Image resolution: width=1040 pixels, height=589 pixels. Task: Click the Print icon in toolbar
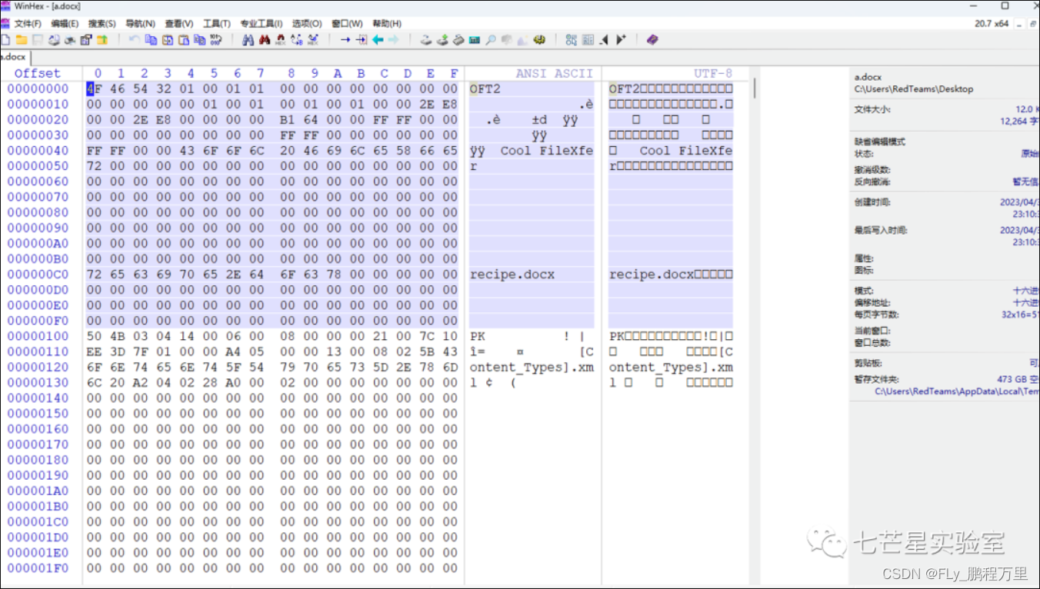click(x=70, y=39)
